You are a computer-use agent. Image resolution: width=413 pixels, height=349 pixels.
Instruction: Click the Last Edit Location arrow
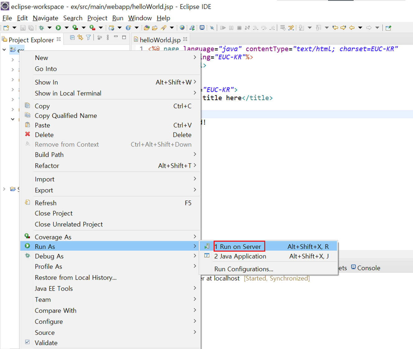click(x=335, y=28)
